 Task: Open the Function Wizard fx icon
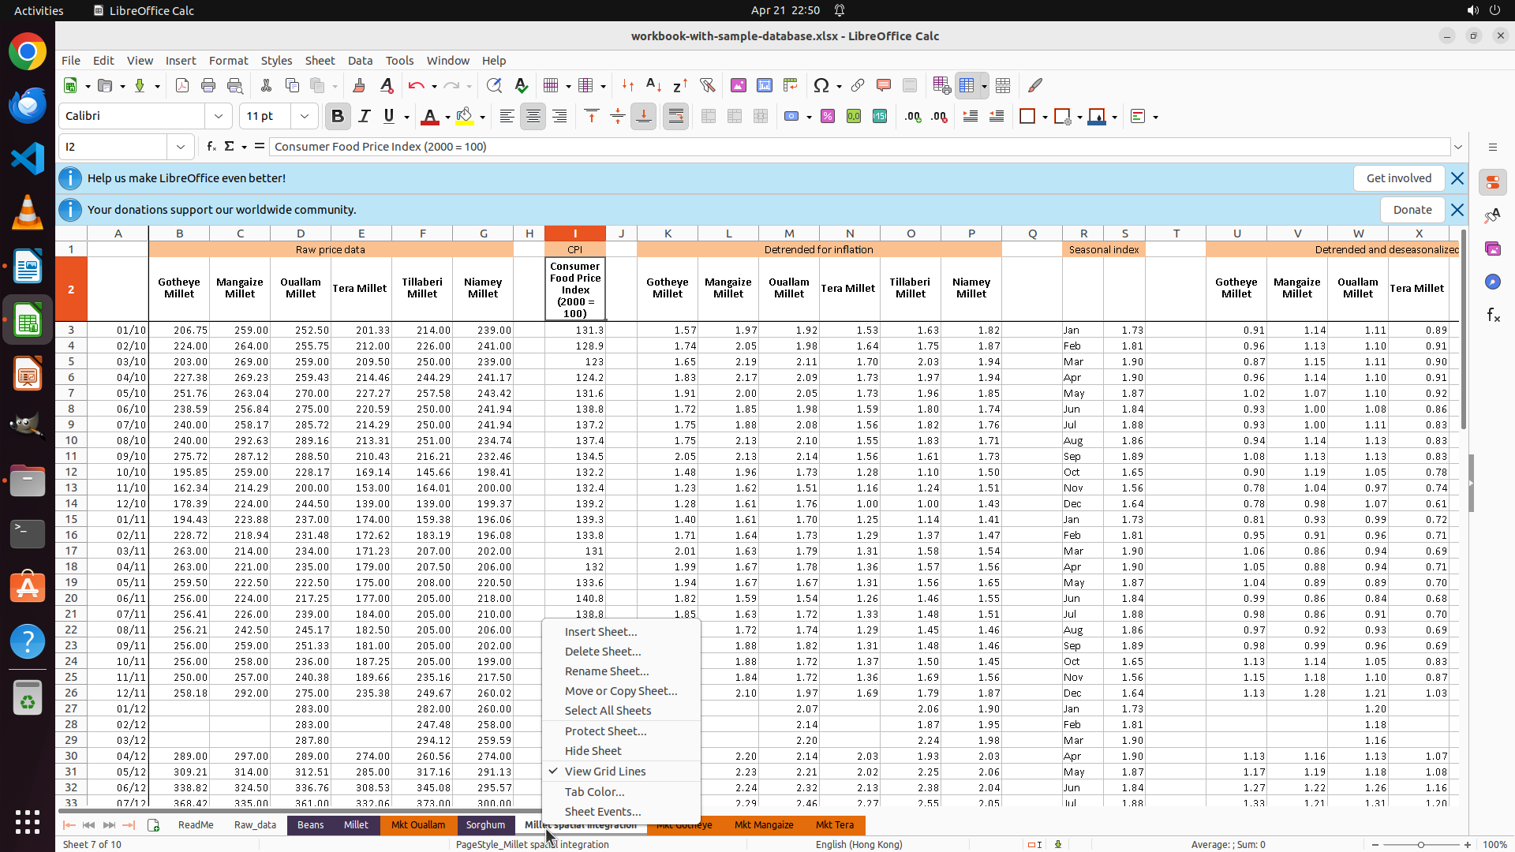click(211, 147)
